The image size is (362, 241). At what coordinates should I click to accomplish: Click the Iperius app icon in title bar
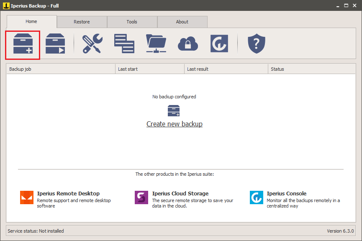[6, 5]
